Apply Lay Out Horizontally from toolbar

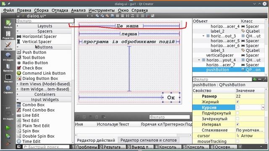[117, 16]
